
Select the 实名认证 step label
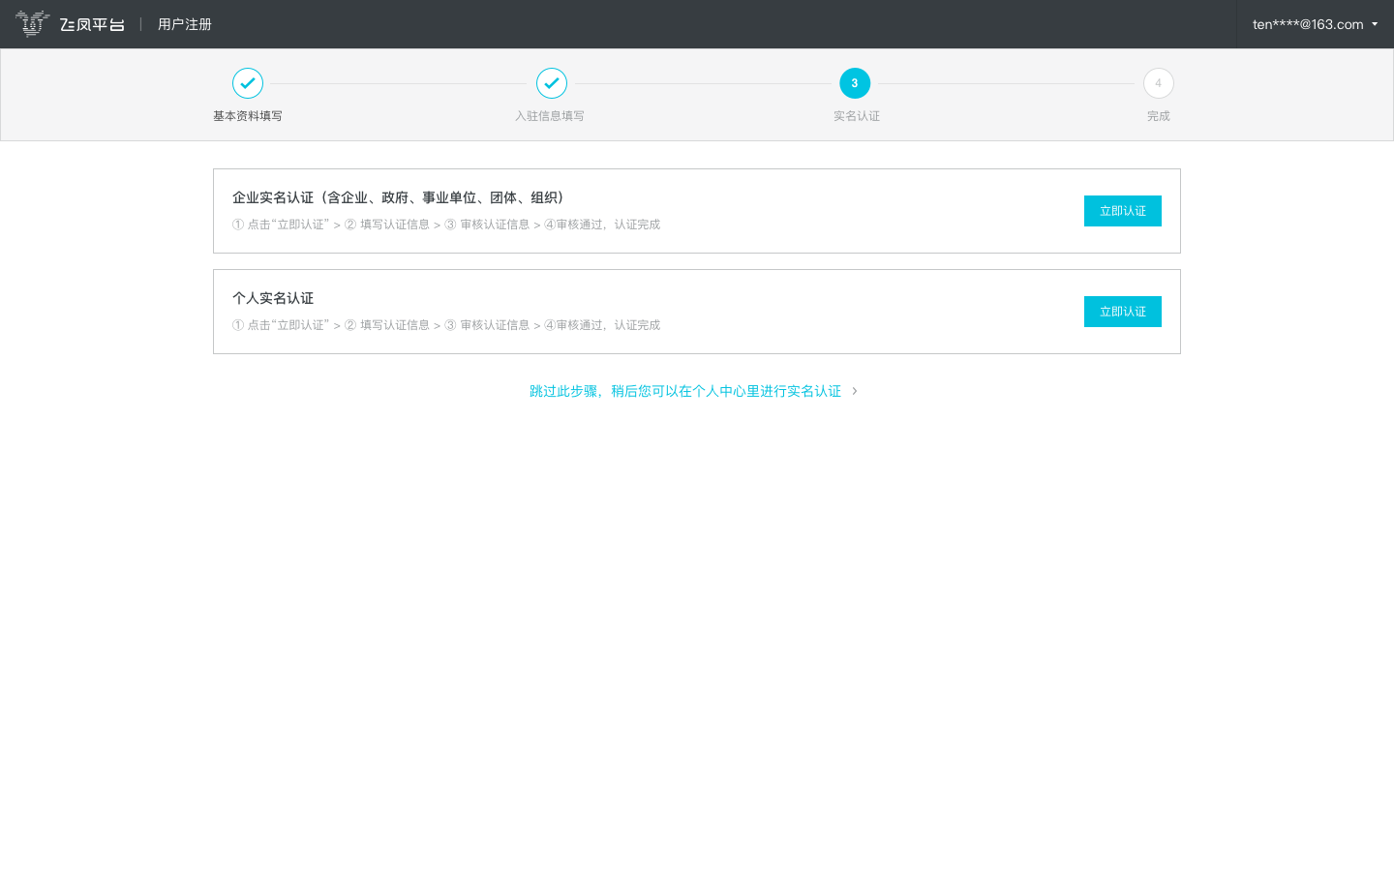[x=857, y=116]
